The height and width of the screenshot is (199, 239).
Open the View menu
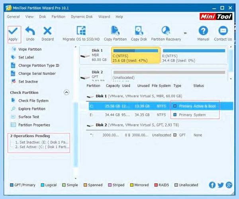[x=29, y=17]
